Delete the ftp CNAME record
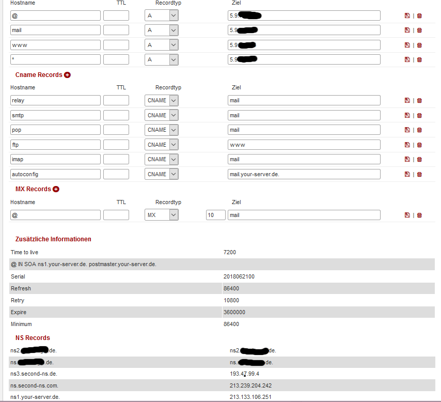Viewport: 441px width, 402px height. [x=419, y=145]
